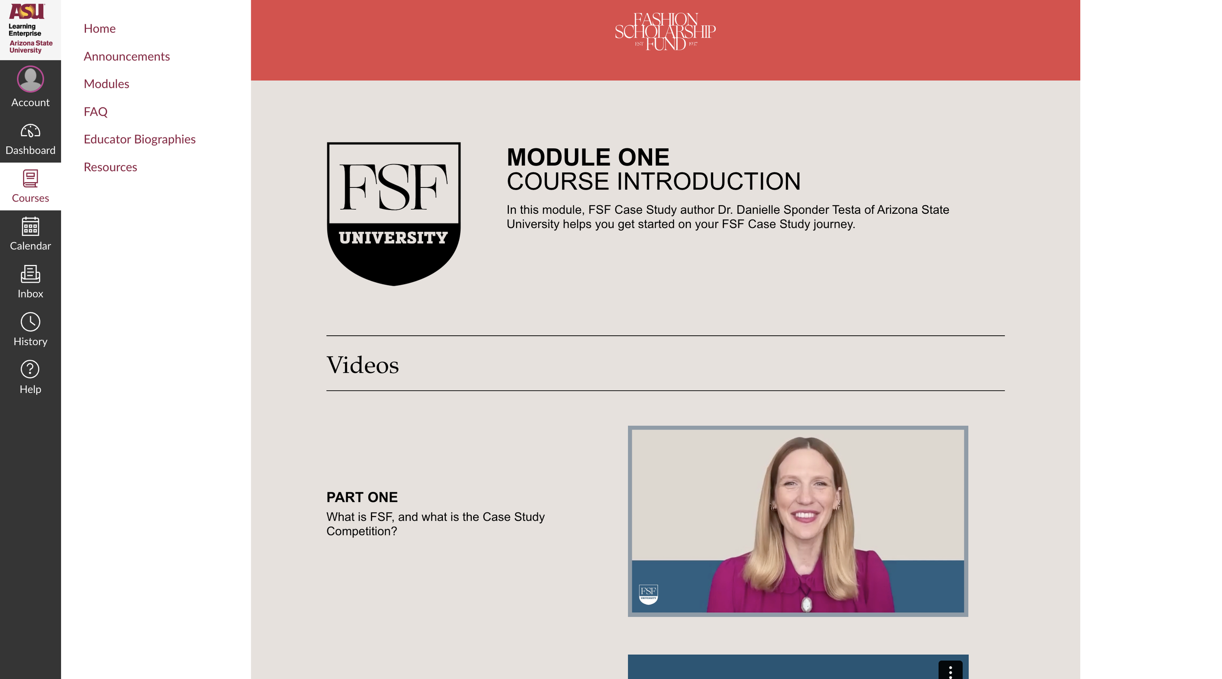
Task: Open the Account avatar menu
Action: pos(30,87)
